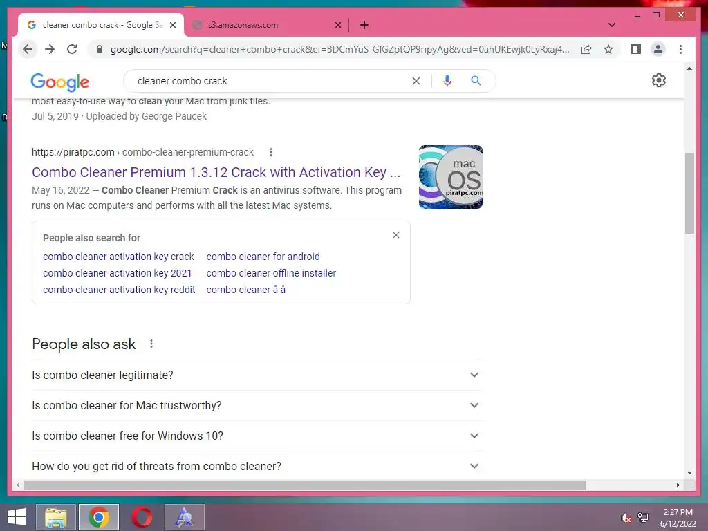Open Chrome side panel
Viewport: 708px width, 531px height.
636,49
